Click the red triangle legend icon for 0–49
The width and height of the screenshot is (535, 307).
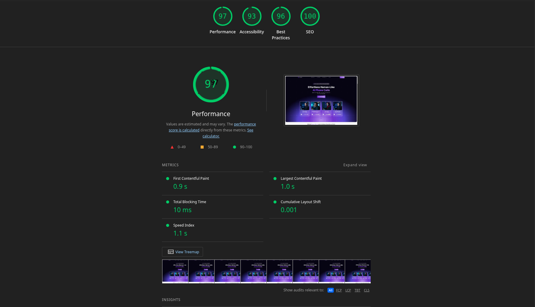click(x=172, y=147)
